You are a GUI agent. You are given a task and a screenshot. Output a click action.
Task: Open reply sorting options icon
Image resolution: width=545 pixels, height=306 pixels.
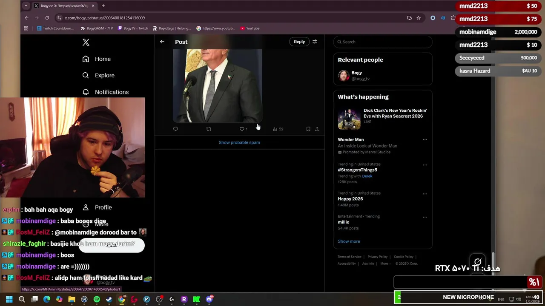(315, 42)
